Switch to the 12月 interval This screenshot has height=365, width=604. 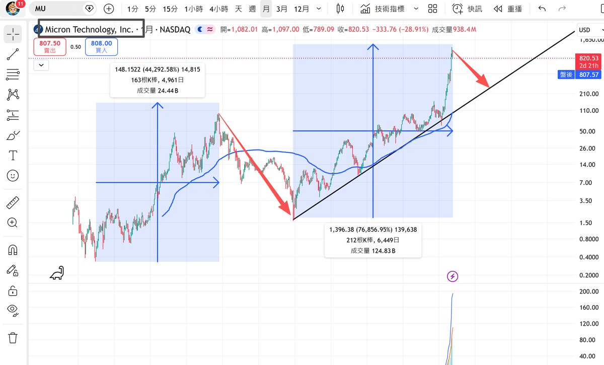click(301, 9)
